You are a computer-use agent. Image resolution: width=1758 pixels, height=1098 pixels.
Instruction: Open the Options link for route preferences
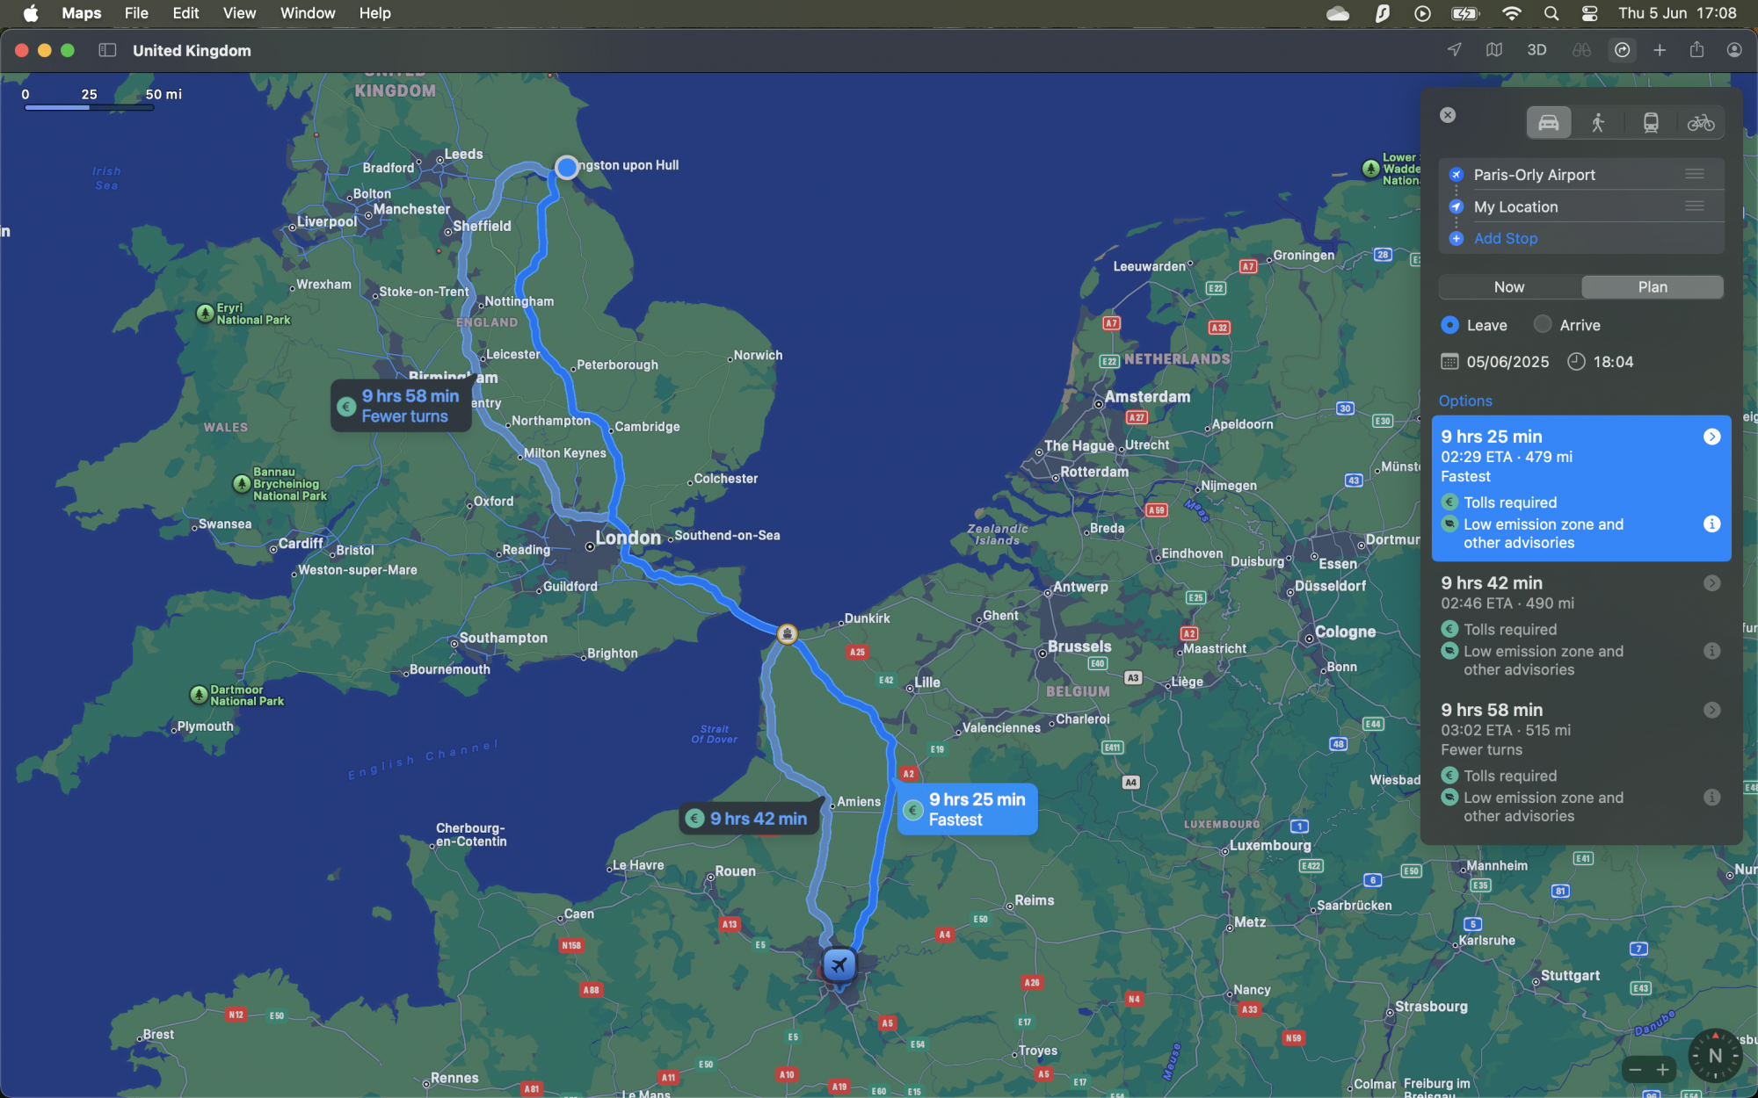1465,401
